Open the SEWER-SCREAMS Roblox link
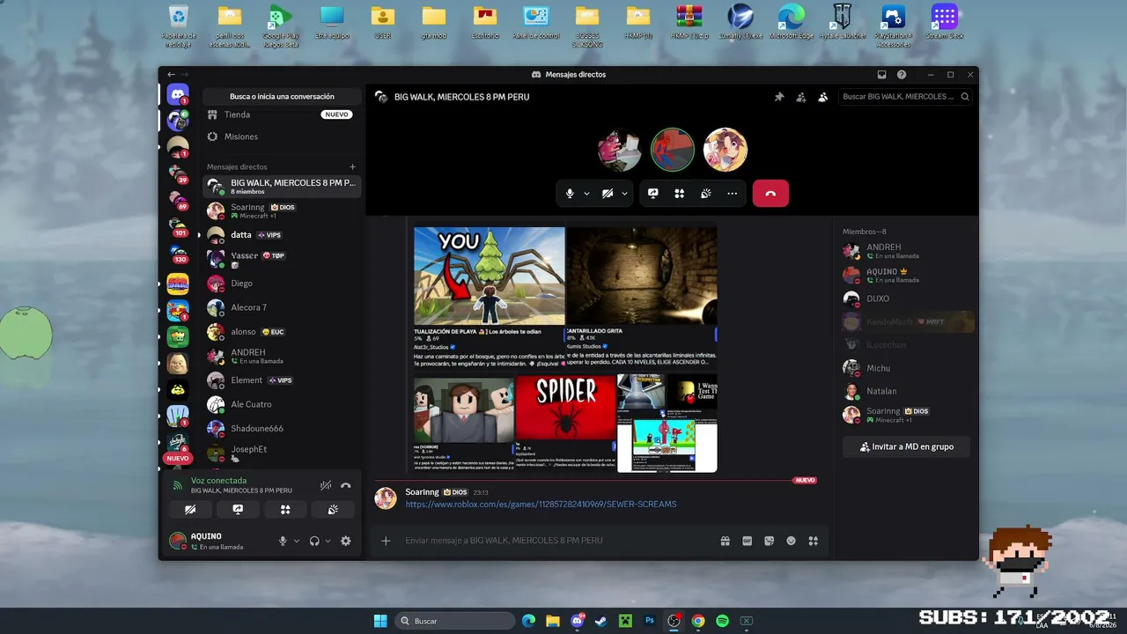Viewport: 1127px width, 634px height. [x=541, y=505]
